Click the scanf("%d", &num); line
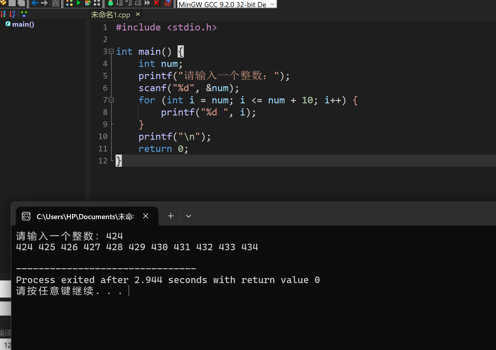Viewport: 496px width, 350px height. click(x=189, y=88)
